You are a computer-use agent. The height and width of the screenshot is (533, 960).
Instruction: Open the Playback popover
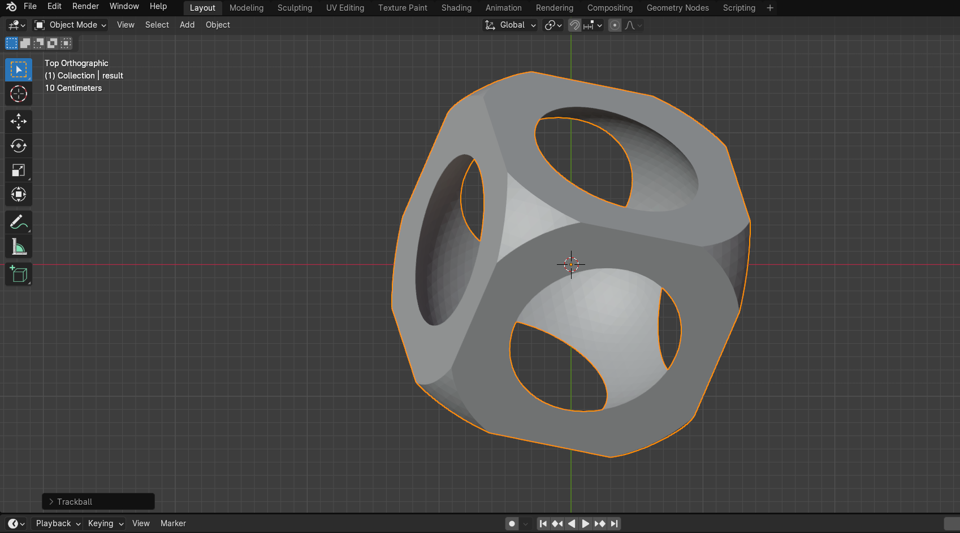[x=58, y=523]
